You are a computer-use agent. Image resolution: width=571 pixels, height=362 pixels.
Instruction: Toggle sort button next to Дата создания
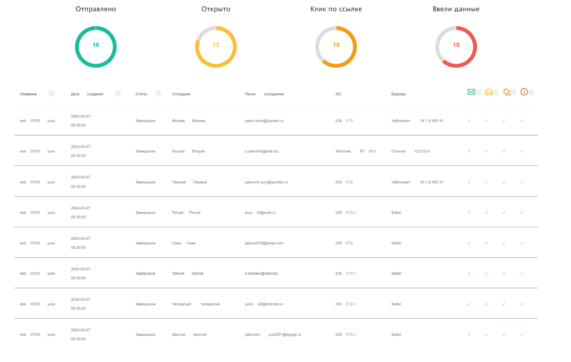click(118, 93)
